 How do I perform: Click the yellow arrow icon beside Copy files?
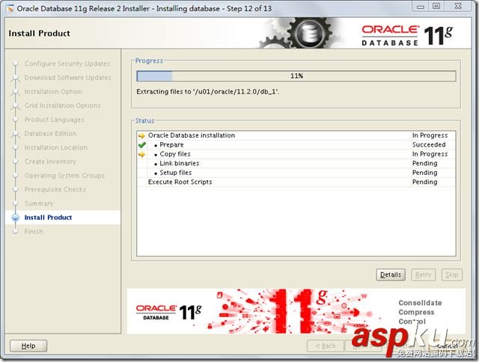[x=141, y=154]
